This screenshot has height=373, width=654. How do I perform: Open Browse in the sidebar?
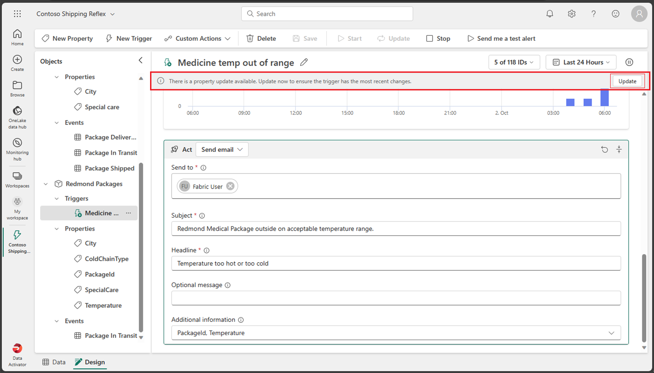17,89
